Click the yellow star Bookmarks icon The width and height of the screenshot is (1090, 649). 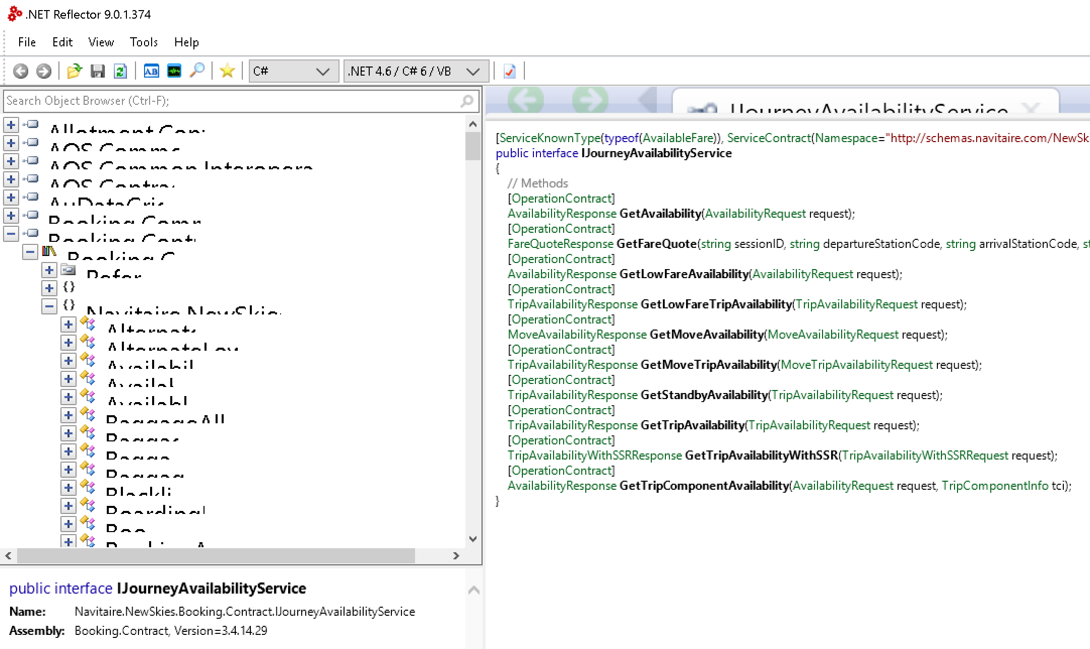tap(227, 71)
